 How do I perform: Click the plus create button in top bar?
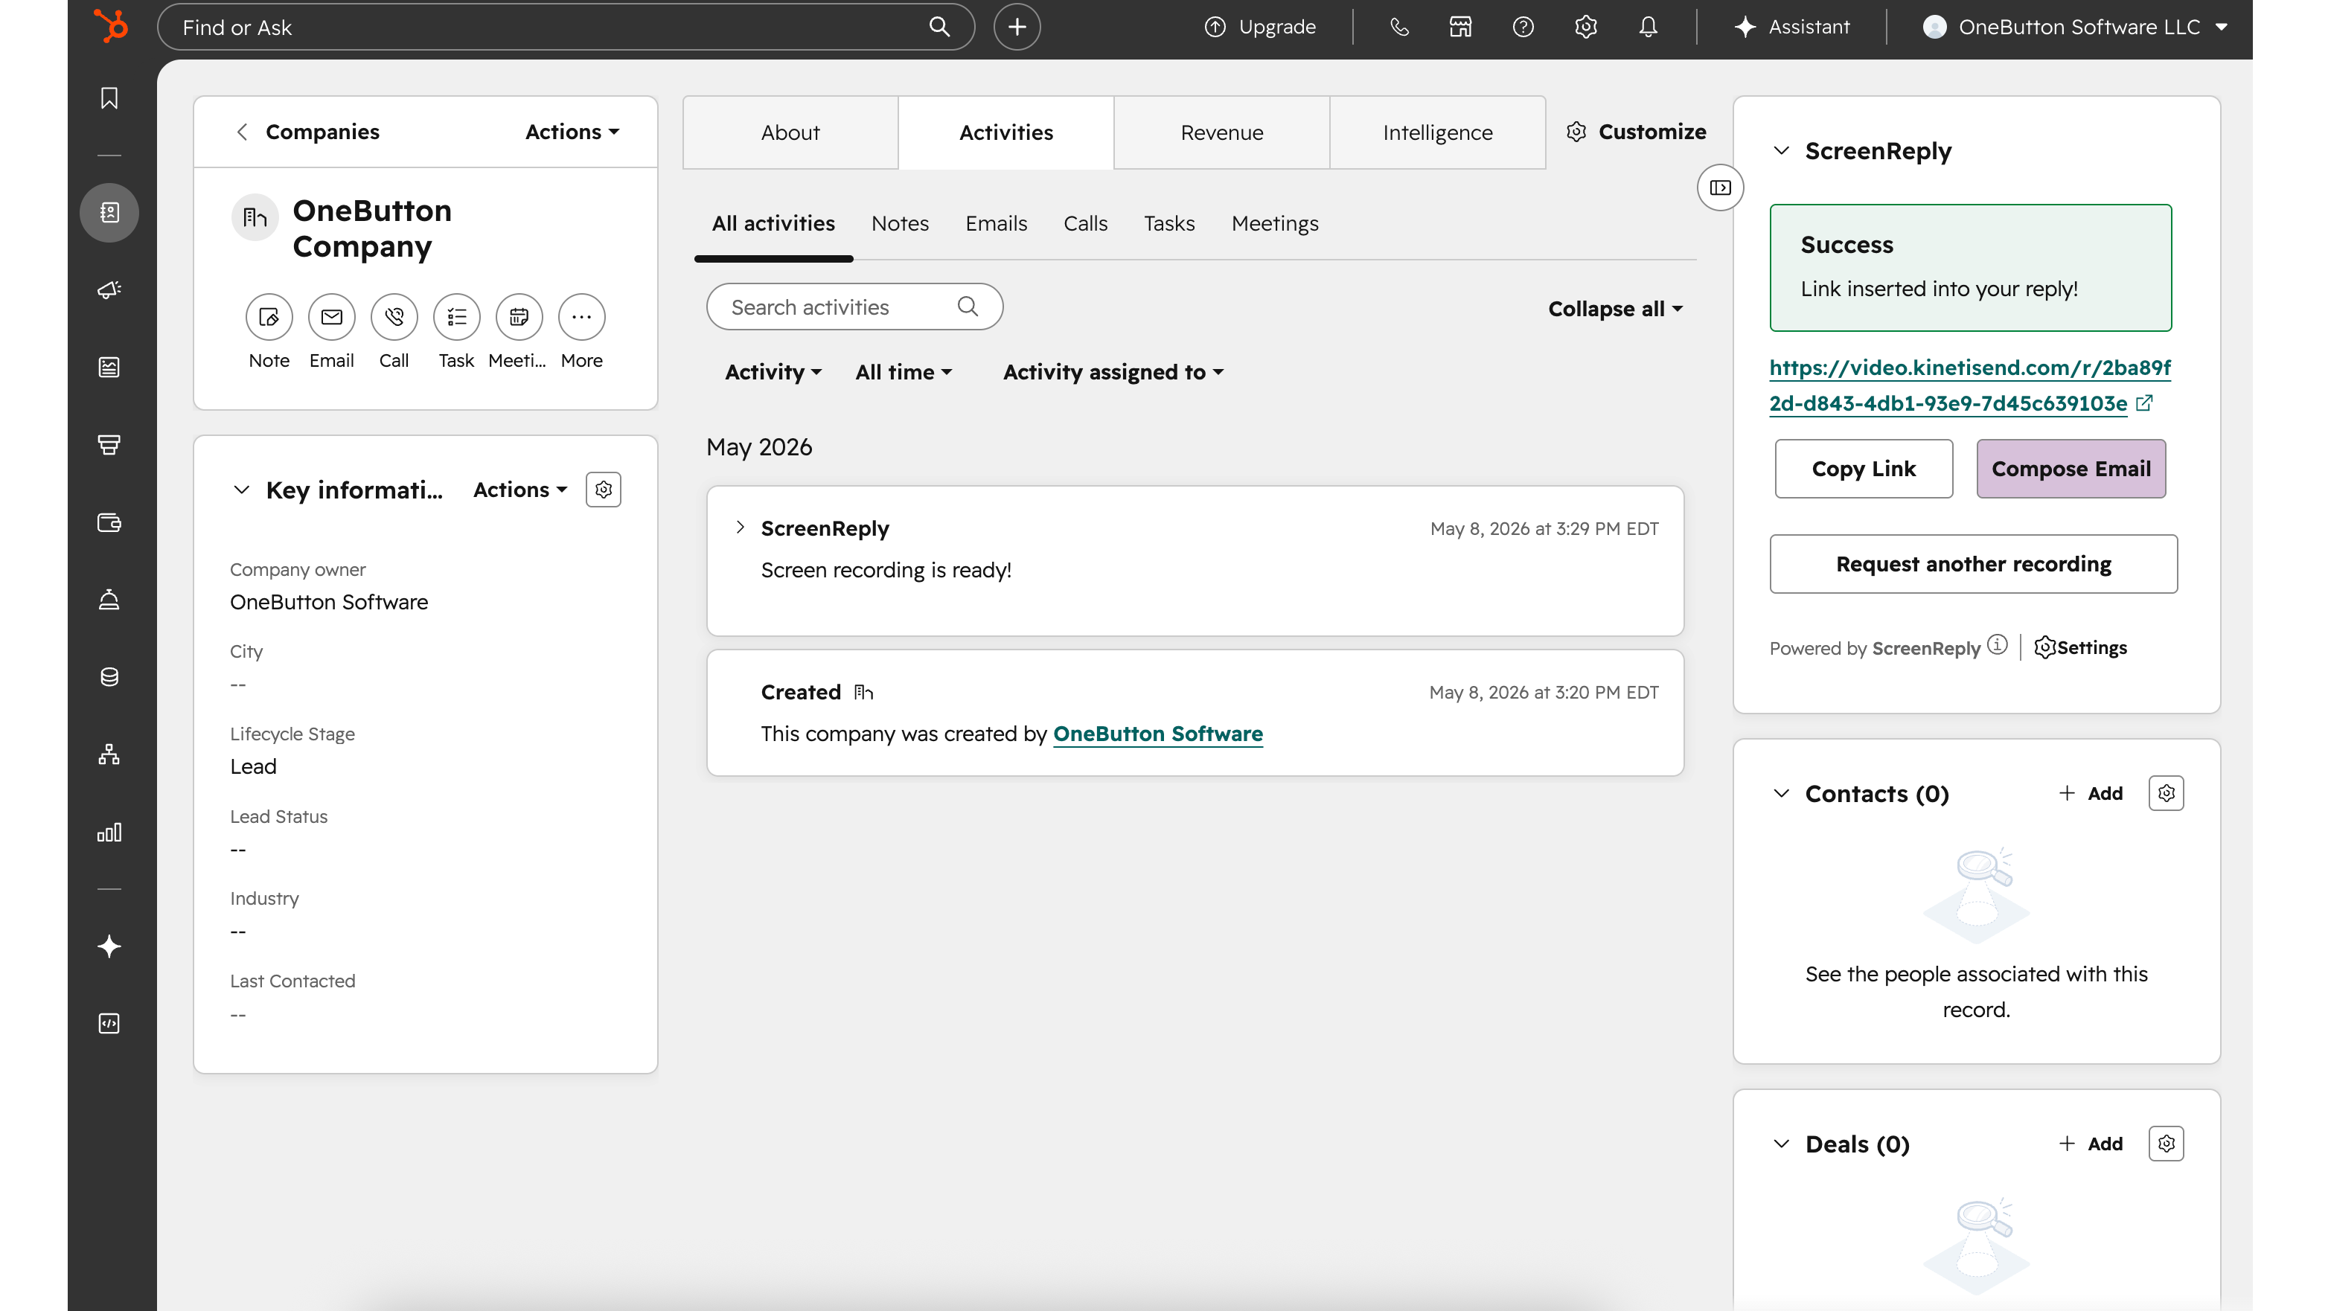click(1017, 27)
